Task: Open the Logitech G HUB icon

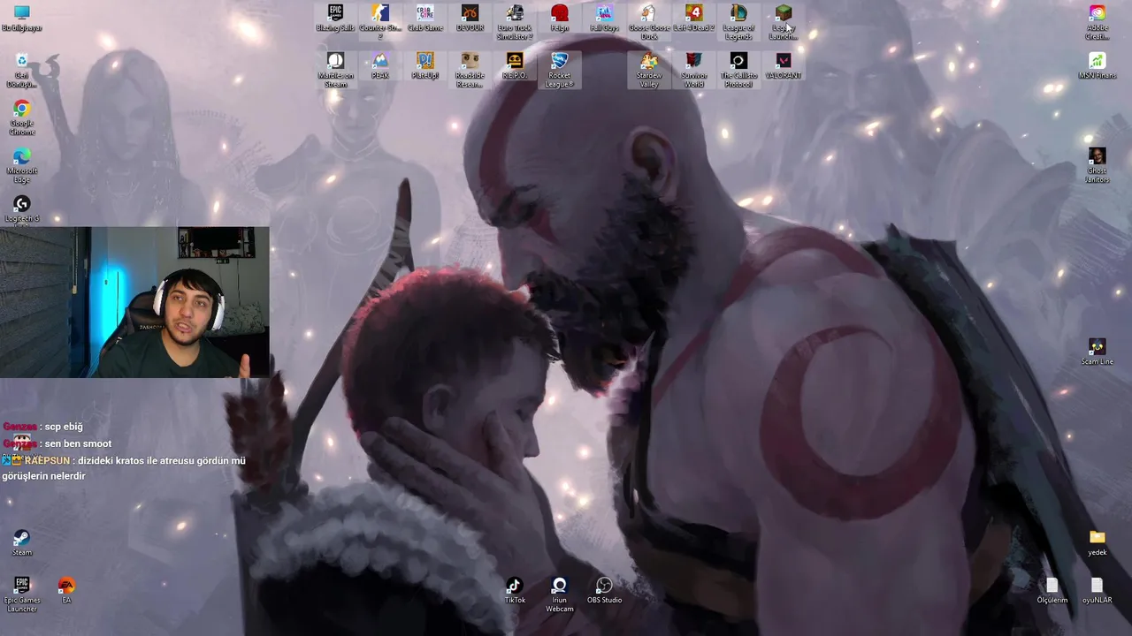Action: pos(21,212)
